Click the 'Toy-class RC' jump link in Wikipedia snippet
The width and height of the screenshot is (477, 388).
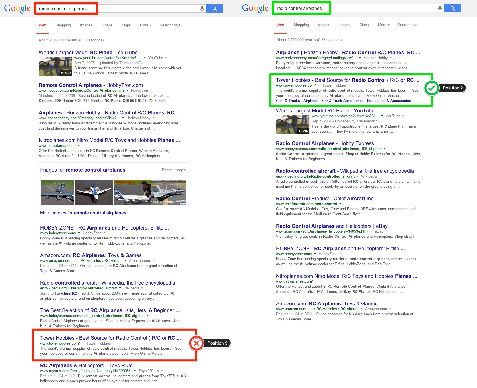pos(66,293)
